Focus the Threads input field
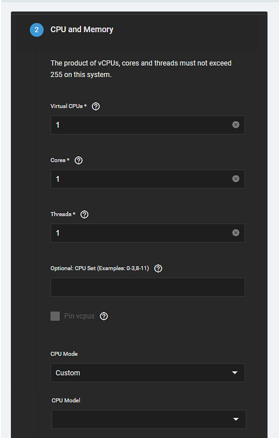The width and height of the screenshot is (279, 438). click(148, 233)
